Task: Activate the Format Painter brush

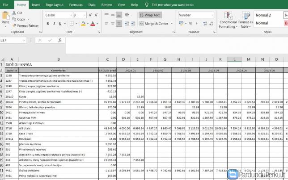Action: click(x=14, y=25)
